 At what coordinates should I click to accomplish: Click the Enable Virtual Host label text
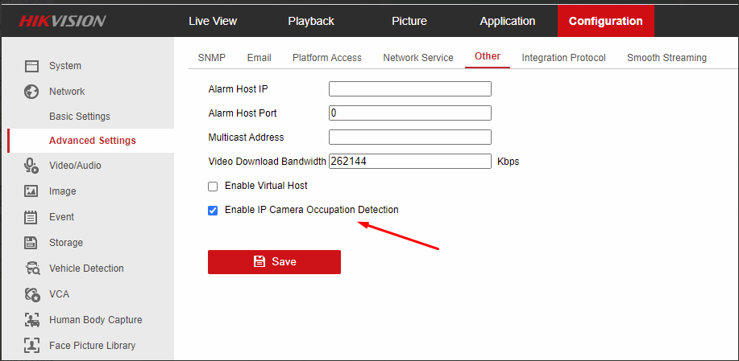click(x=266, y=186)
